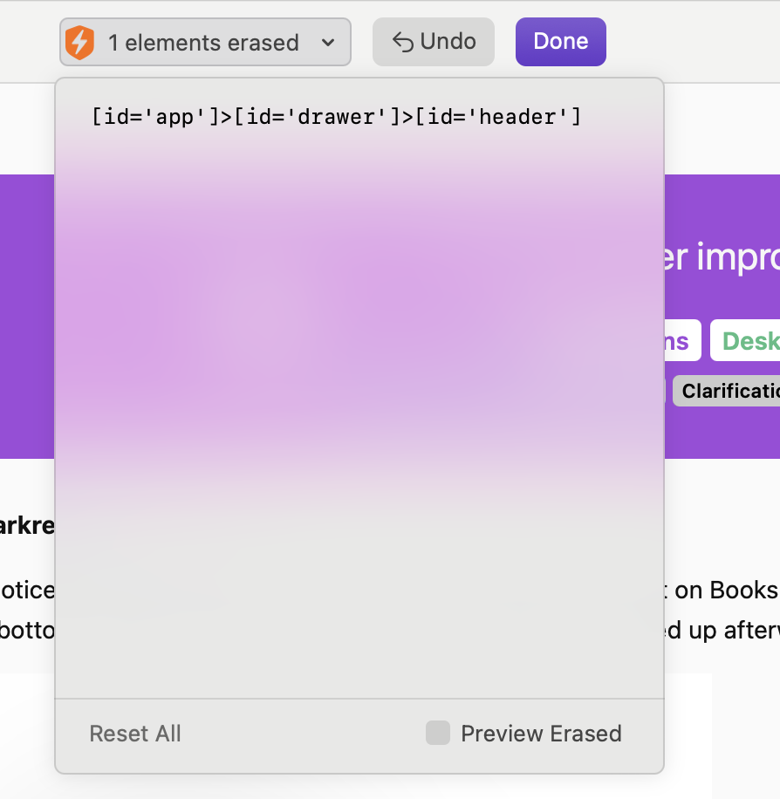Enable the Preview Erased checkbox
The width and height of the screenshot is (780, 799).
tap(438, 733)
